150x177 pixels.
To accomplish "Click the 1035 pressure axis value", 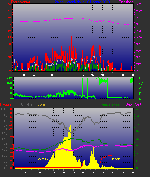I will pyautogui.click(x=139, y=4).
